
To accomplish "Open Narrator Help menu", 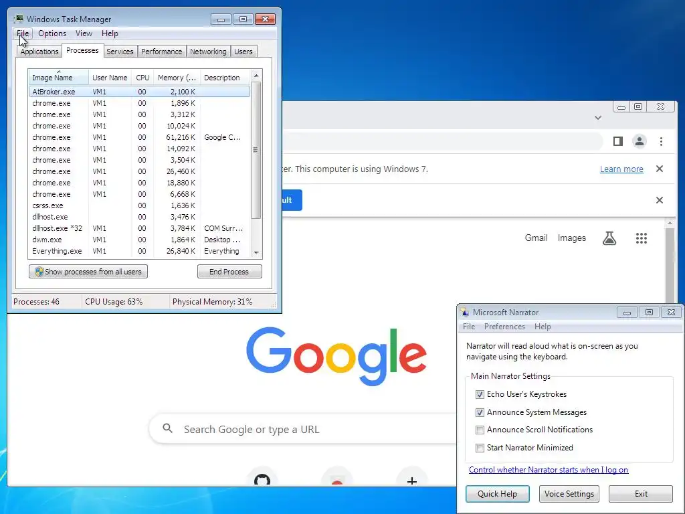I will (x=543, y=327).
